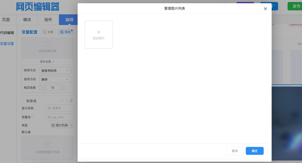
Task: Switch to the 模块 tab
Action: (27, 20)
